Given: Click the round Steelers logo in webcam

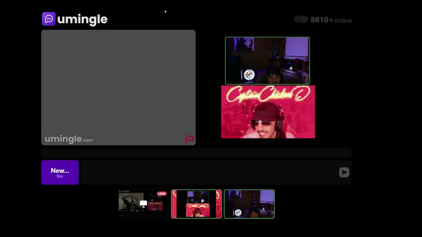Looking at the screenshot, I should pos(249,75).
